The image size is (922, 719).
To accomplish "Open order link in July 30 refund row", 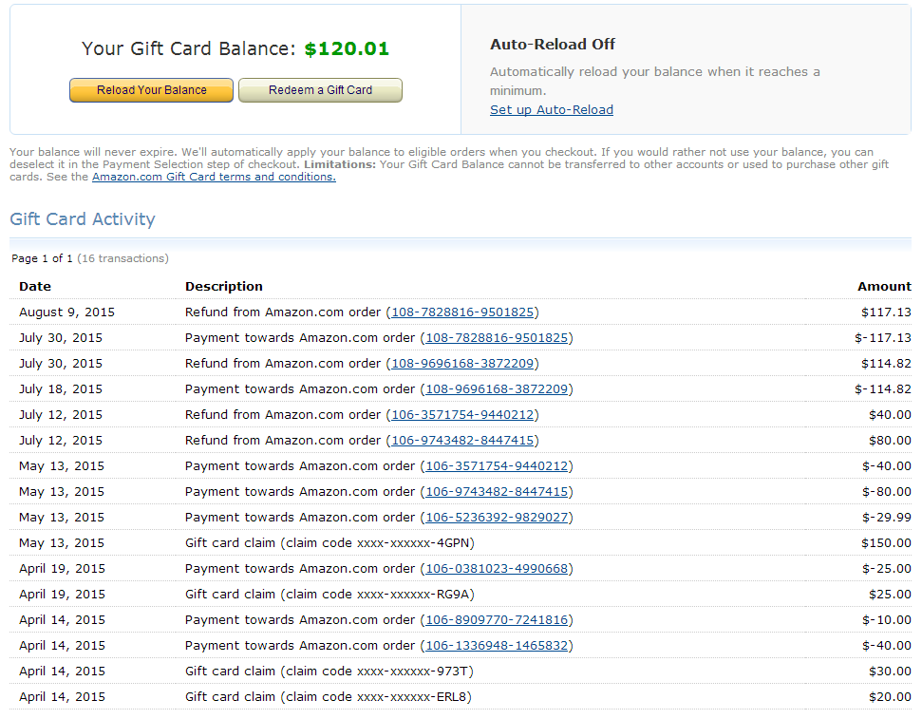I will 462,364.
